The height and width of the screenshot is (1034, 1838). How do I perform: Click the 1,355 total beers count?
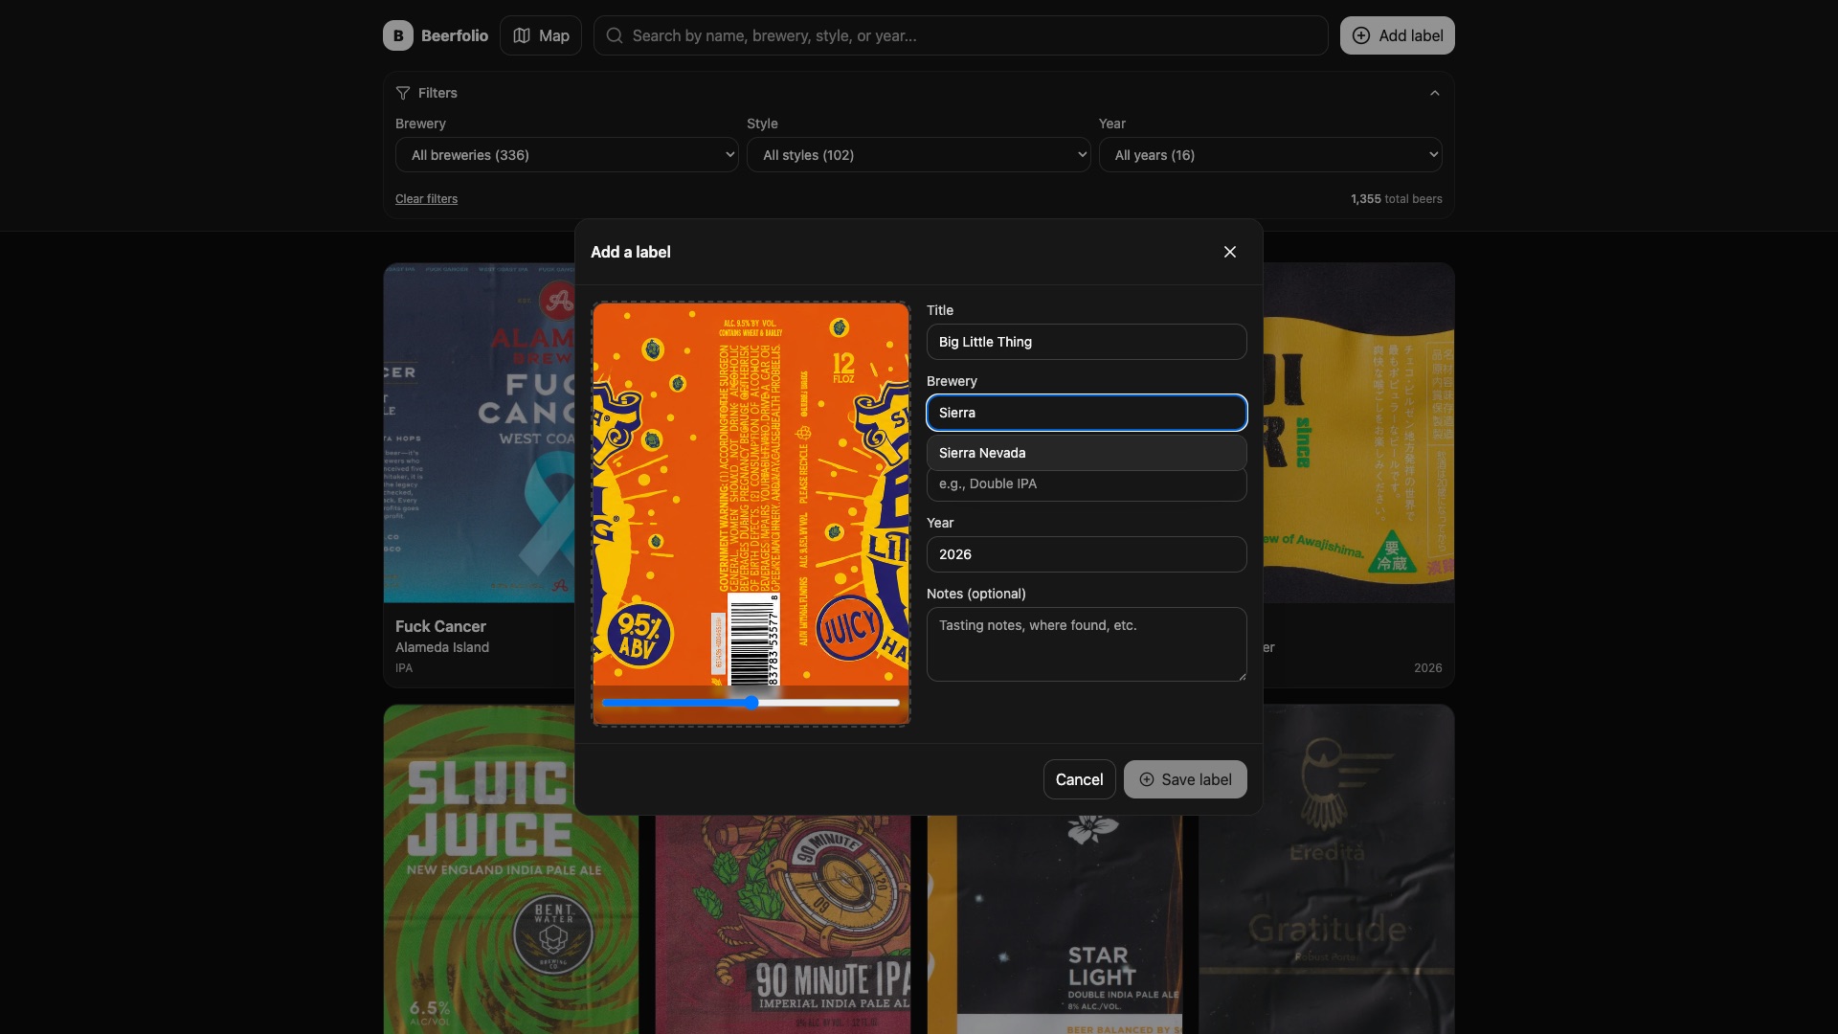coord(1396,199)
